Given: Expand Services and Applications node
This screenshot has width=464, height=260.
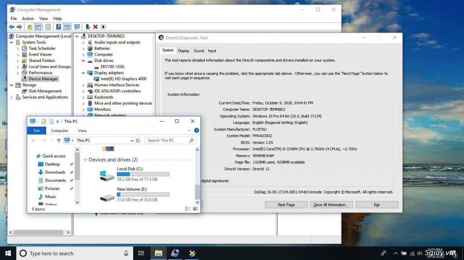Looking at the screenshot, I should [11, 97].
